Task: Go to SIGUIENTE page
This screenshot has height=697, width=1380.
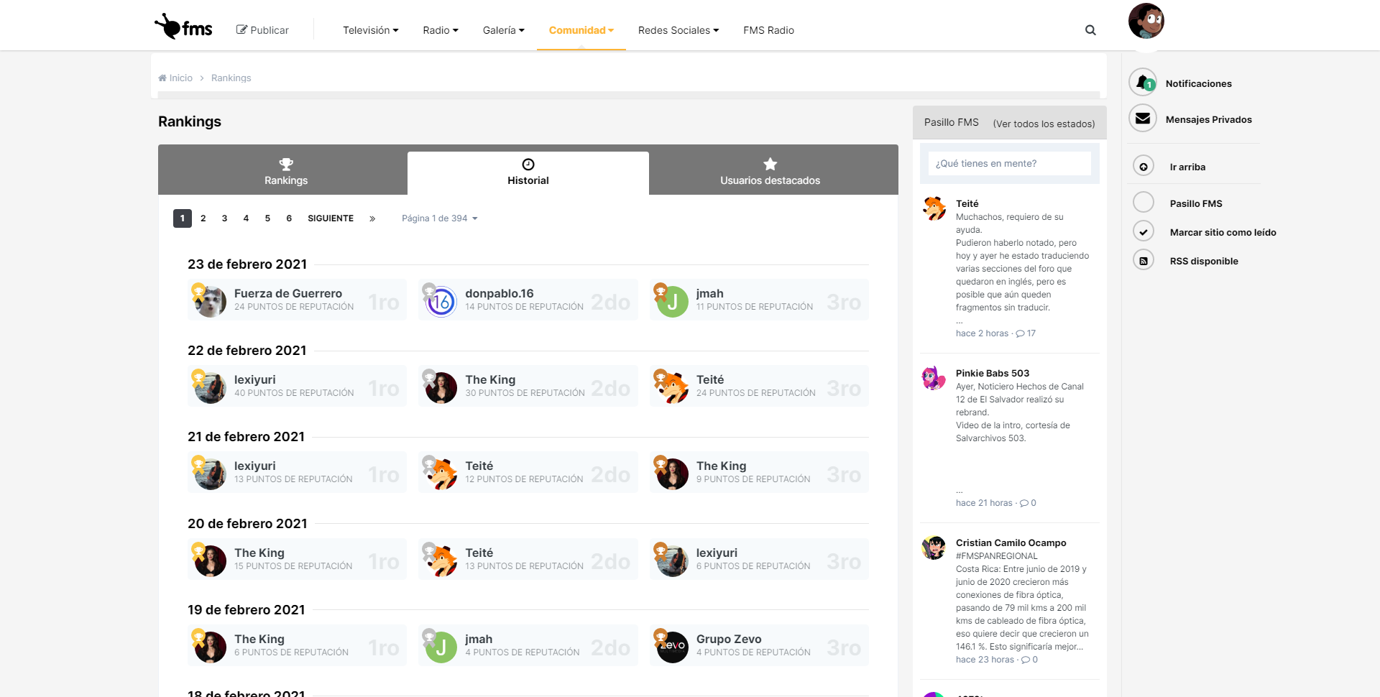Action: (330, 218)
